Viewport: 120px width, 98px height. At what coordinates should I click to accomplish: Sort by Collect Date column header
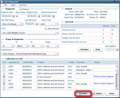pos(29,62)
